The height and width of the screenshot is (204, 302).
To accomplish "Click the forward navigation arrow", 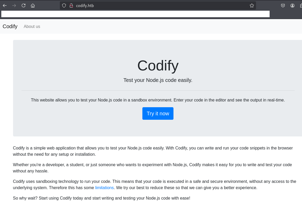I will click(14, 5).
